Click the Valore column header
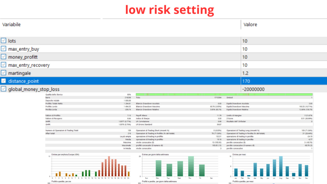Screen dimensions: 327x184 250,25
